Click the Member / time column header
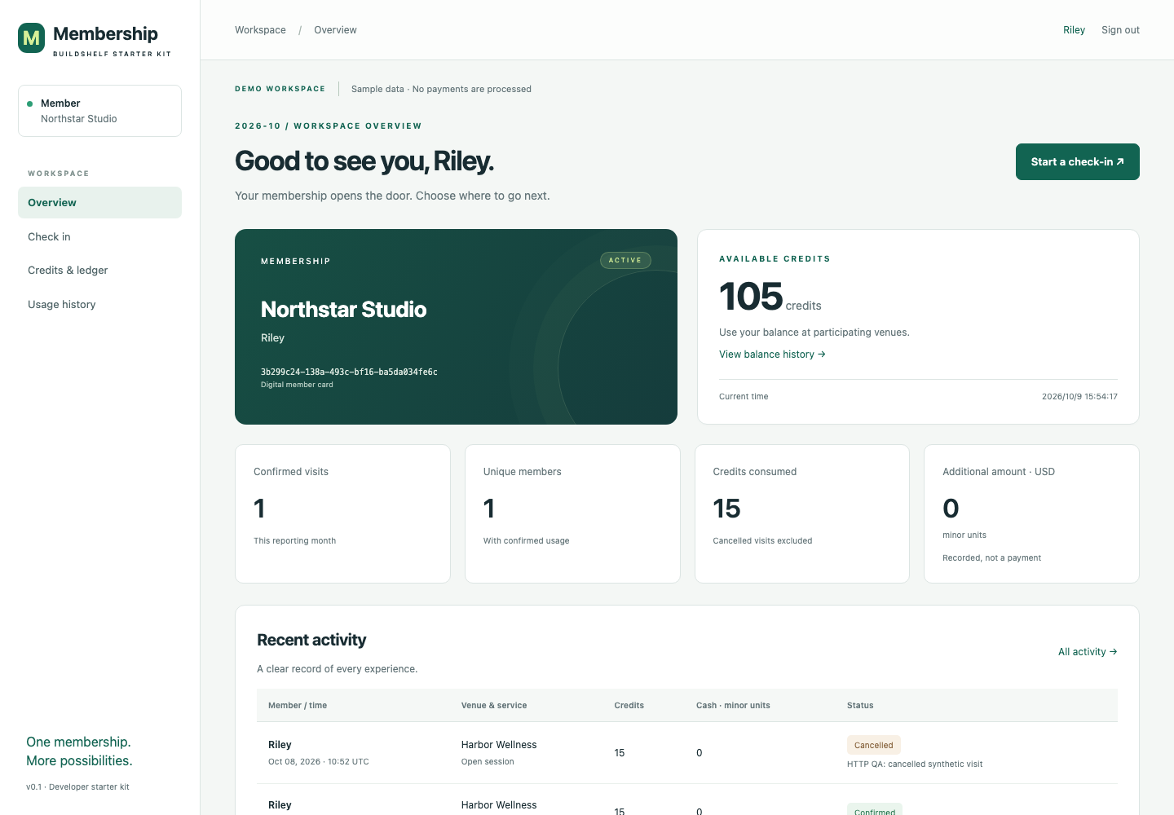 click(x=298, y=706)
